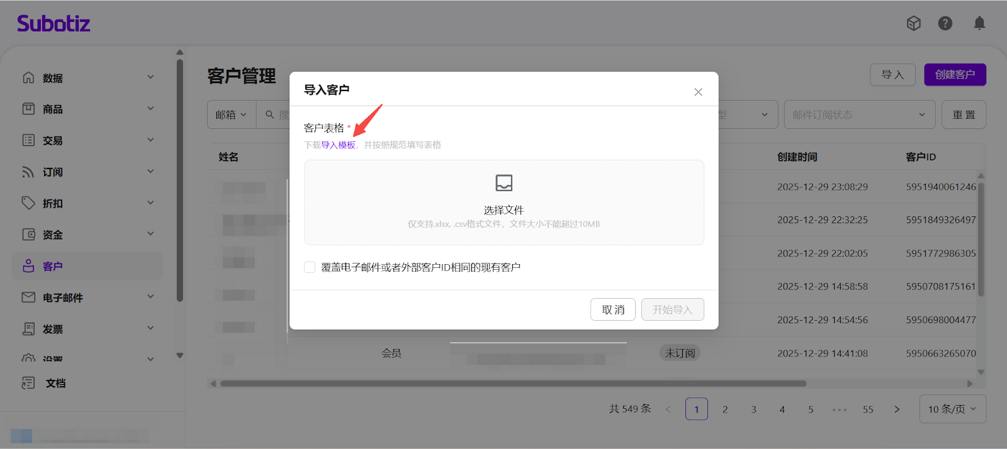Image resolution: width=1007 pixels, height=449 pixels.
Task: Open the 邮件订阅状态 dropdown
Action: click(x=858, y=114)
